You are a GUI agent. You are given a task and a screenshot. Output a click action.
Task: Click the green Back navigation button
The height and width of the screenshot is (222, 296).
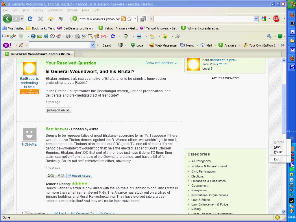tap(7, 19)
